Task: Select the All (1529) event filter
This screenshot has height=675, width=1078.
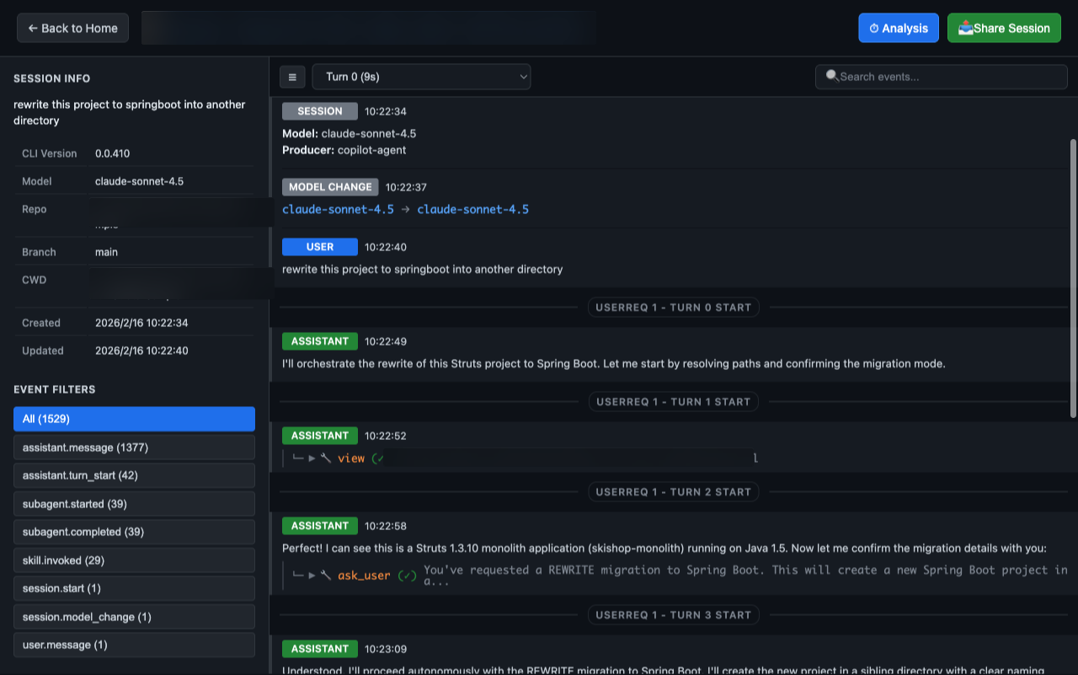Action: coord(134,419)
